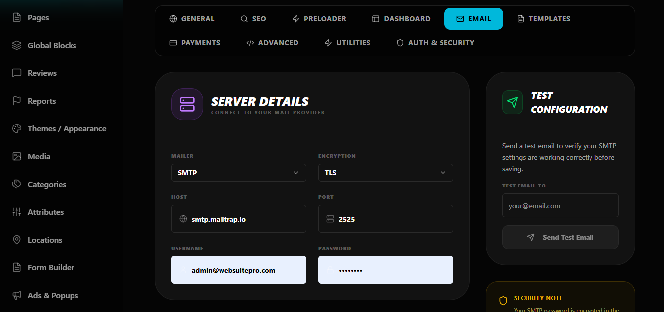Expand the Encryption TLS dropdown
Viewport: 664px width, 312px height.
point(385,173)
